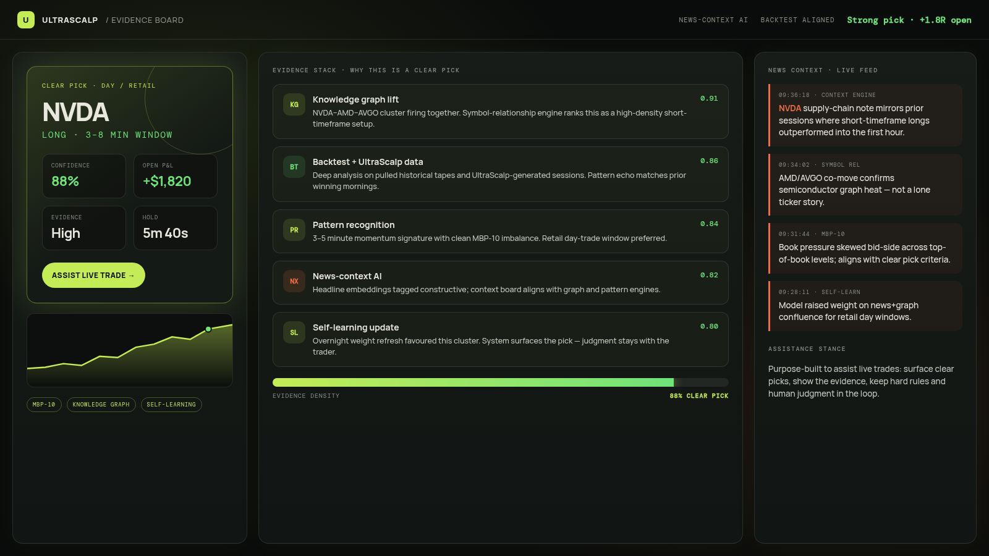Click the NX News-context AI icon
Viewport: 989px width, 556px height.
[x=294, y=281]
